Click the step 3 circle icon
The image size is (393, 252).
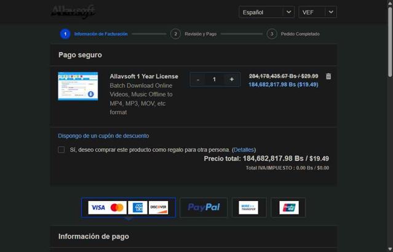pos(272,34)
